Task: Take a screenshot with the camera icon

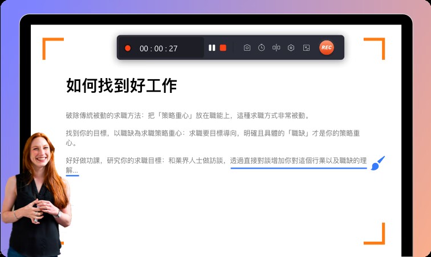Action: pyautogui.click(x=247, y=48)
